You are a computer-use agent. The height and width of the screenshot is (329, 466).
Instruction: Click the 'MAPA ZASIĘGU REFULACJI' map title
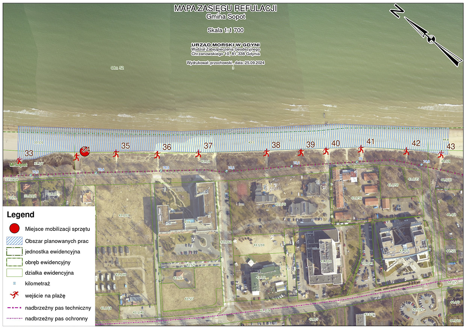(x=226, y=9)
